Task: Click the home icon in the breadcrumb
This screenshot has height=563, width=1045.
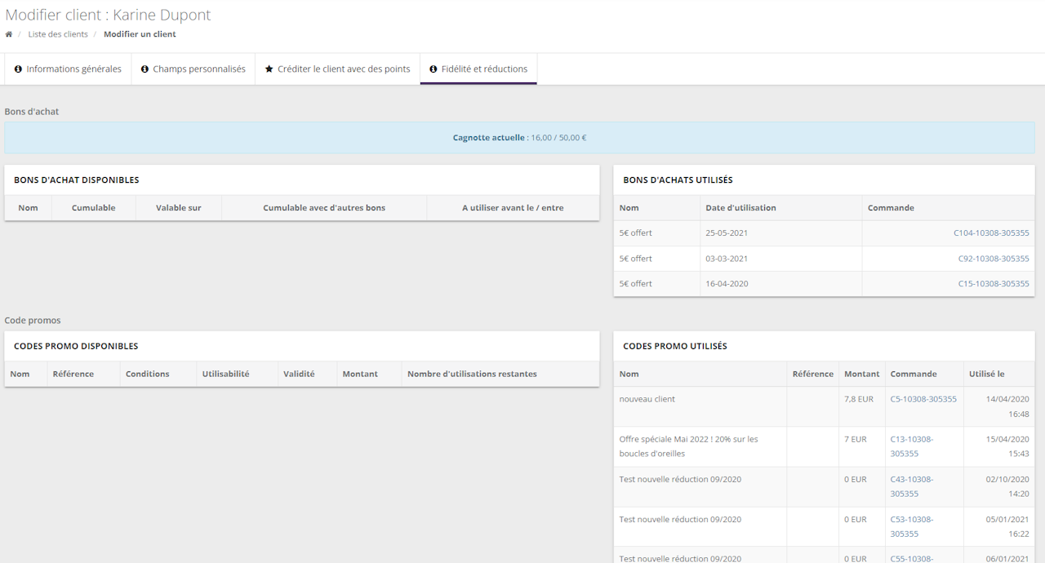Action: pyautogui.click(x=9, y=34)
